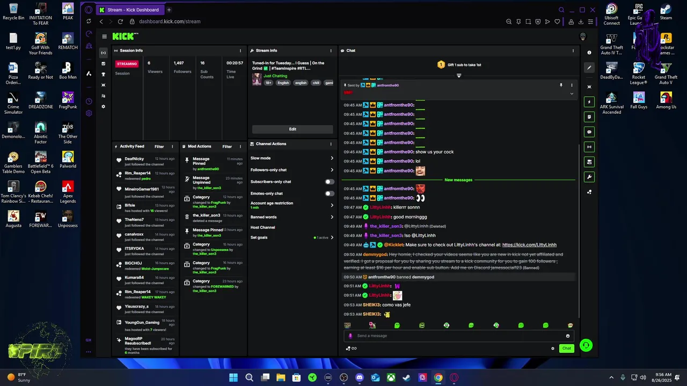This screenshot has width=687, height=386.
Task: Launch Steam from the desktop
Action: [666, 12]
